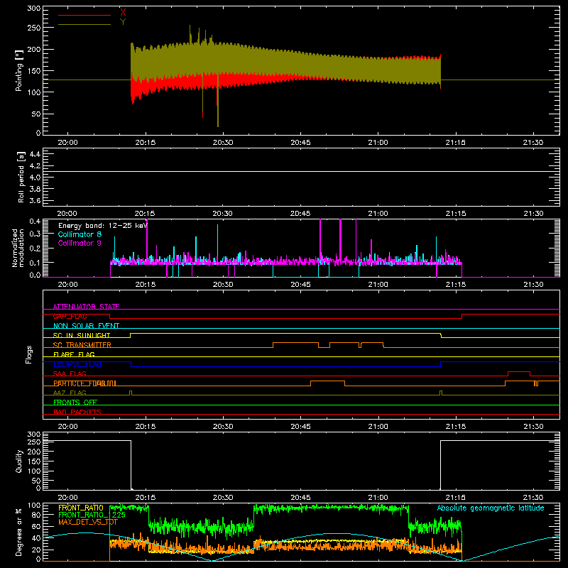Click 21:30 time label under Flags plot

533,427
